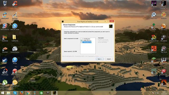Click the Space required text

pos(70,51)
